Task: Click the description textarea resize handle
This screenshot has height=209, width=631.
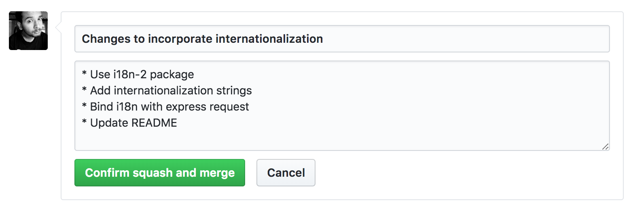Action: (605, 146)
